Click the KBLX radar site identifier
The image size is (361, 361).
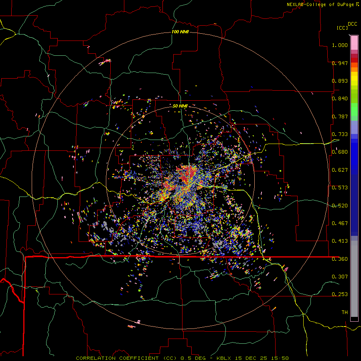224,358
